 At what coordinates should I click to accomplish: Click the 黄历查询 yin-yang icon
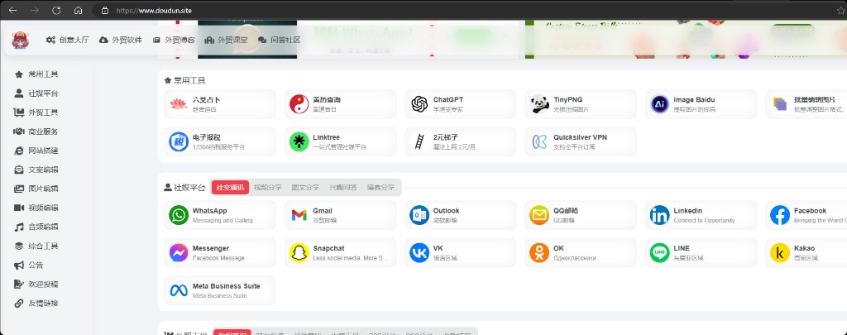pos(299,104)
